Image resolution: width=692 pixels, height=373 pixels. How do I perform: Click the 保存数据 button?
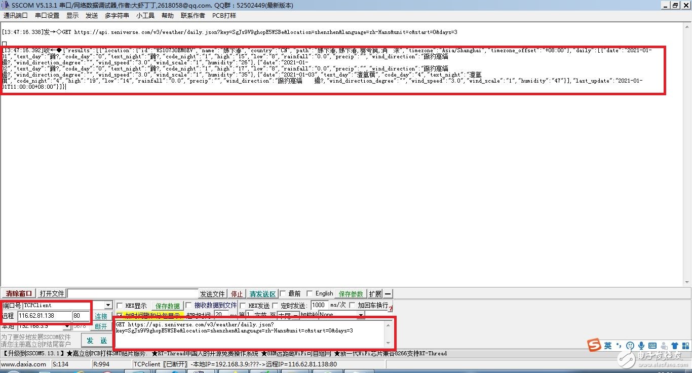coord(168,306)
